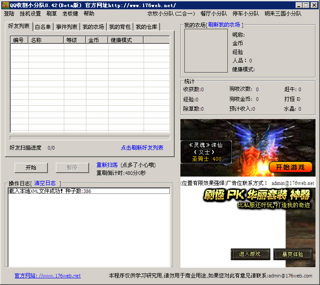The height and width of the screenshot is (285, 320).
Task: Click the app icon in title bar
Action: click(6, 5)
